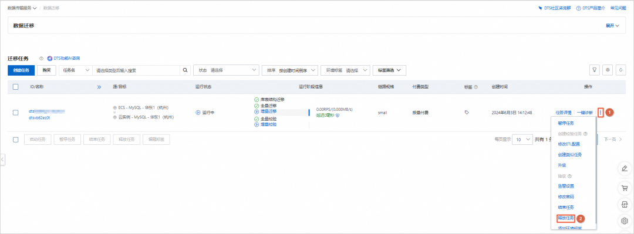The width and height of the screenshot is (634, 234).
Task: Open the 标签筛选 dropdown
Action: [389, 70]
